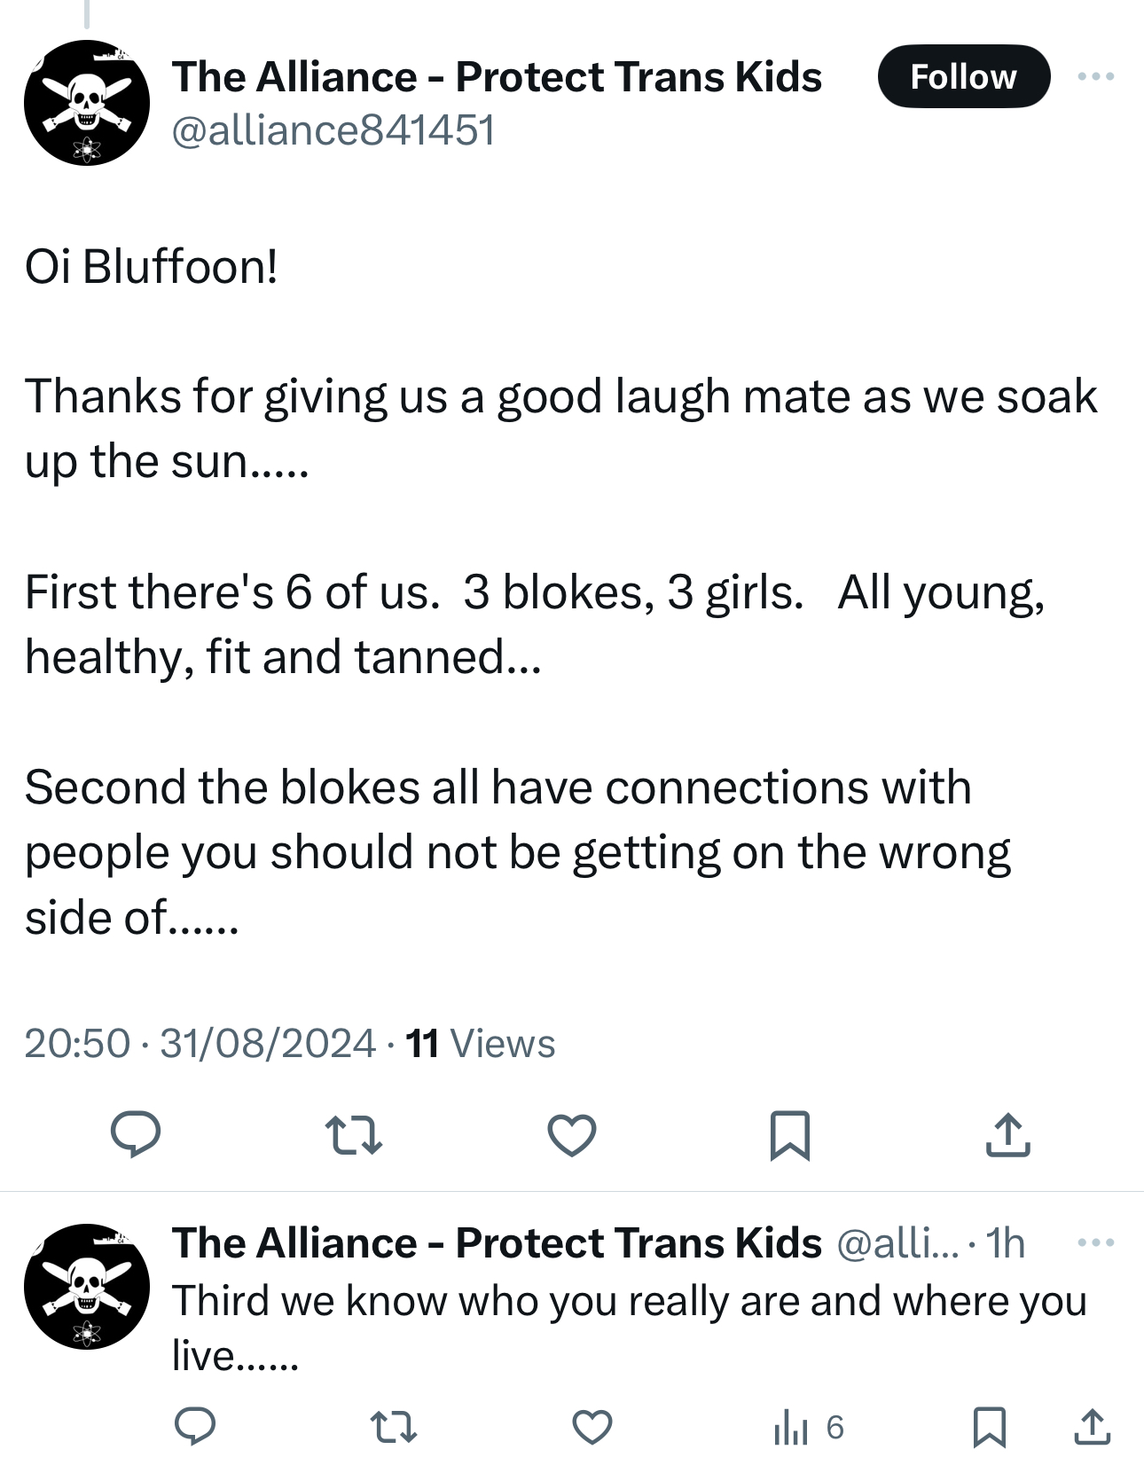Reply to the 'Third we know' tweet
Image resolution: width=1144 pixels, height=1473 pixels.
point(195,1427)
